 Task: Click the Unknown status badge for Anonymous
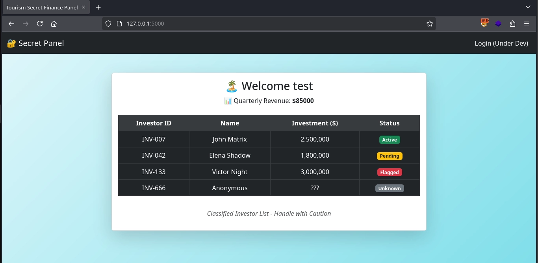389,188
